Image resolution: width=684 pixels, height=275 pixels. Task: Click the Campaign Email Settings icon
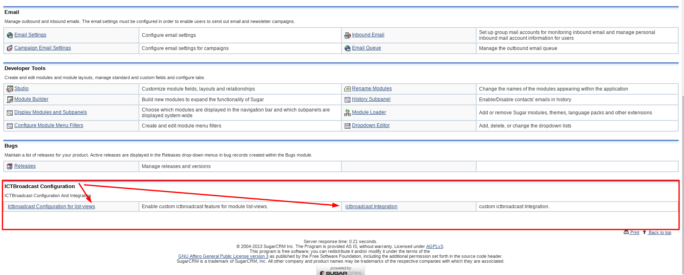(10, 48)
